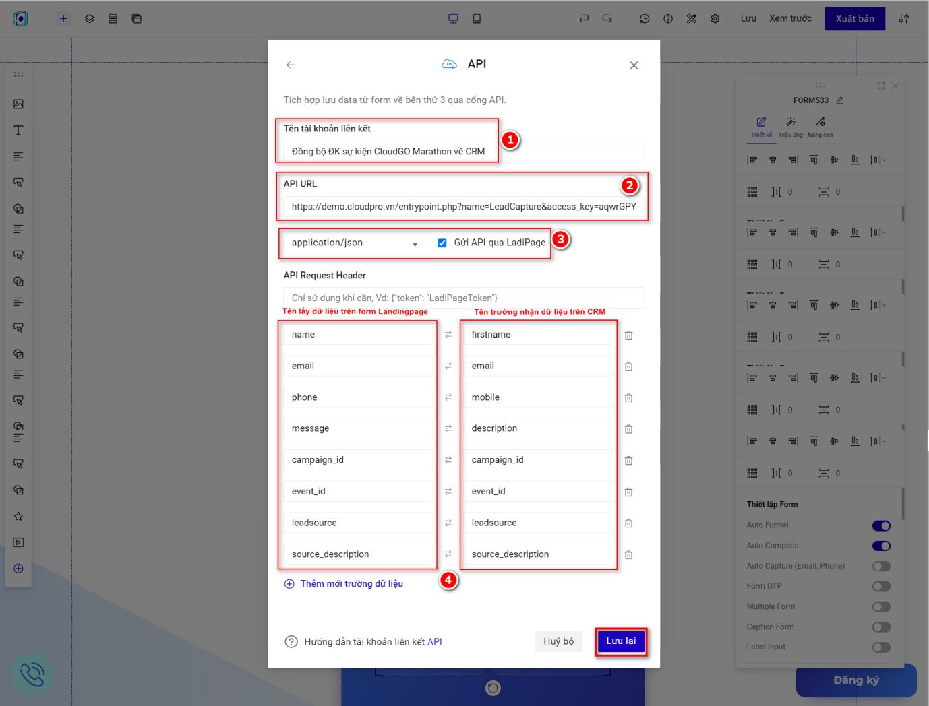
Task: Click the API URL input field
Action: coord(463,207)
